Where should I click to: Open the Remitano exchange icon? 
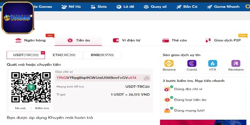(x=236, y=63)
